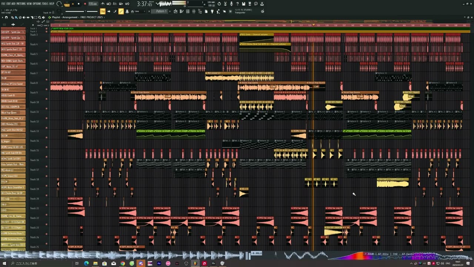Open the speech bubble chat icon
474x267 pixels.
(256, 4)
